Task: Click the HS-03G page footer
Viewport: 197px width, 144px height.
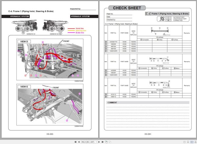Action: click(50, 134)
